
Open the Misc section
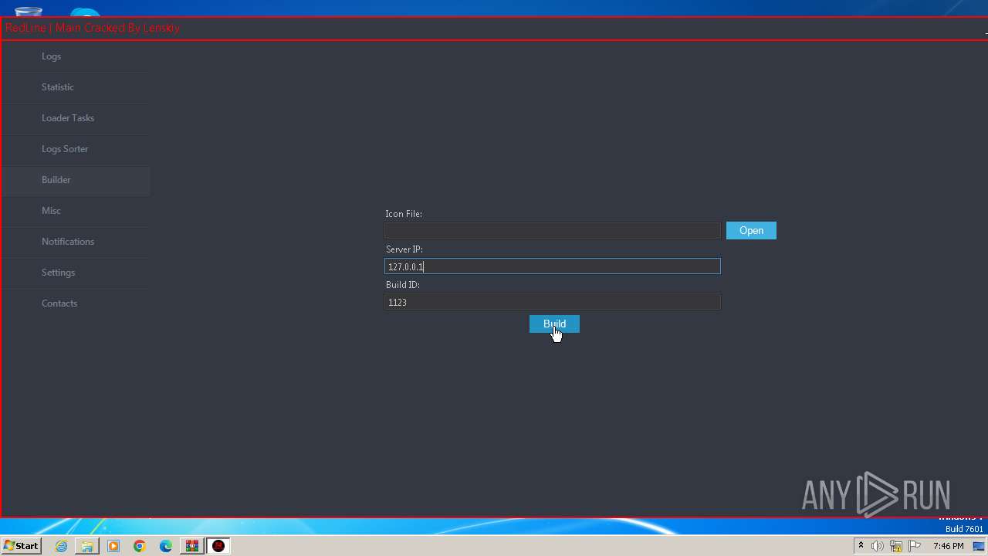[x=75, y=211]
